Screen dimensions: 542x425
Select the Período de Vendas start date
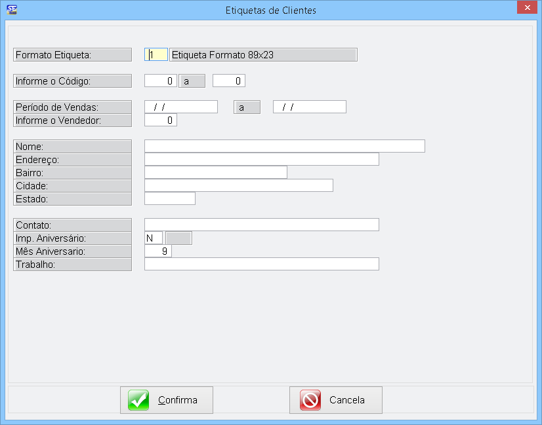(x=180, y=107)
